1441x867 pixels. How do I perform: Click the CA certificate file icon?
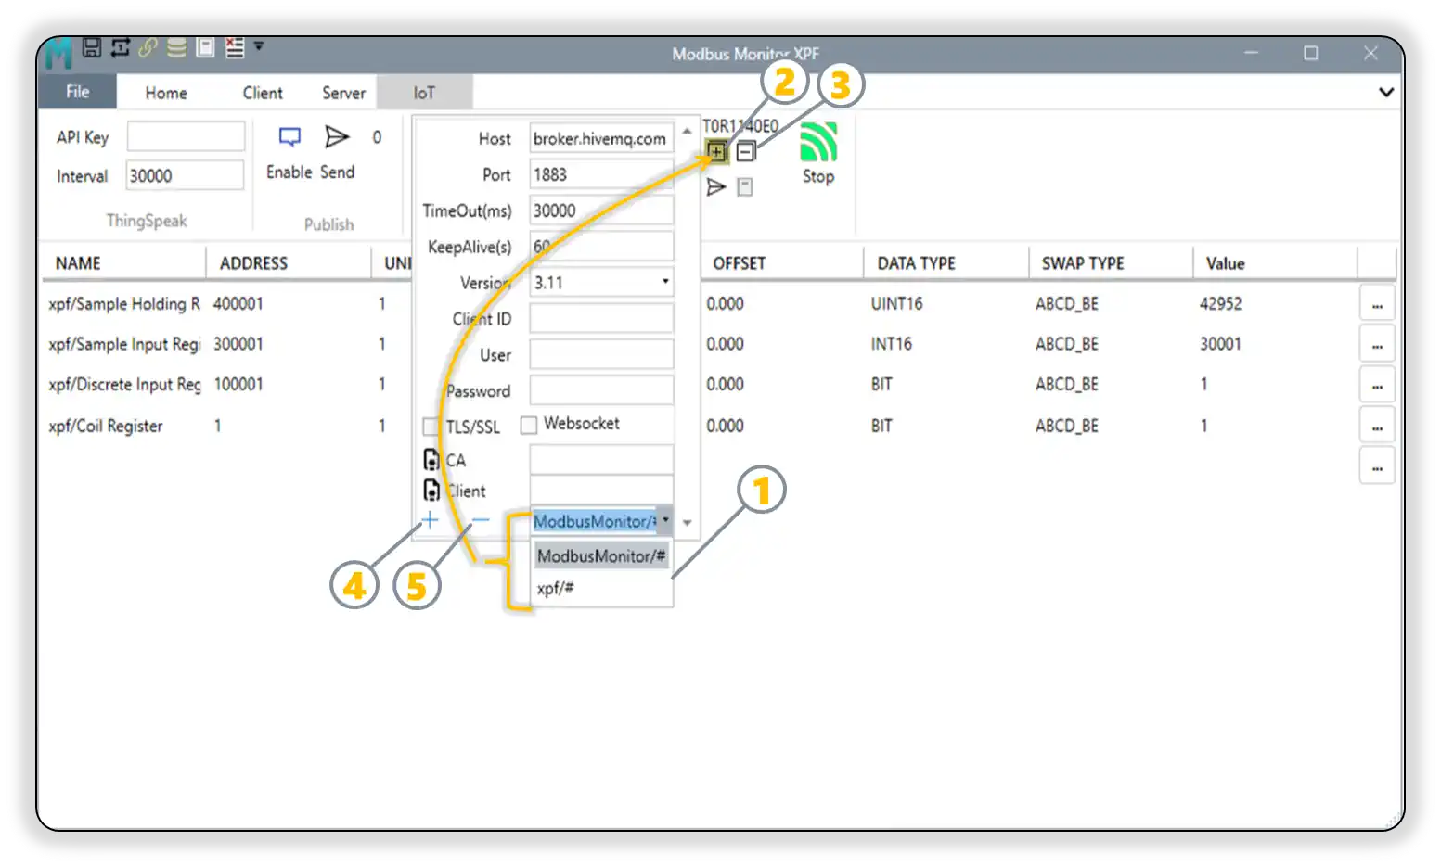click(431, 458)
